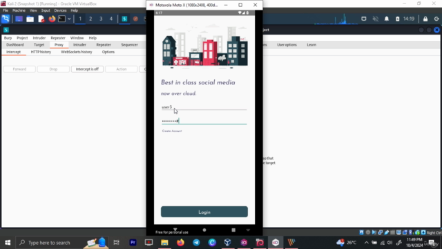This screenshot has height=249, width=442.
Task: Open the VirtualBox Help menu
Action: pos(74,10)
